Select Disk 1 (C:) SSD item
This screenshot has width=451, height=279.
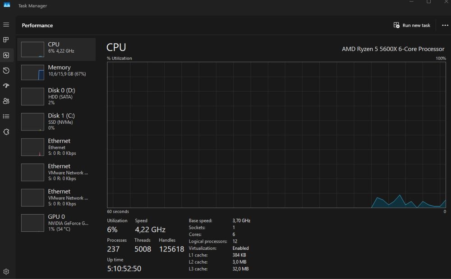click(56, 121)
